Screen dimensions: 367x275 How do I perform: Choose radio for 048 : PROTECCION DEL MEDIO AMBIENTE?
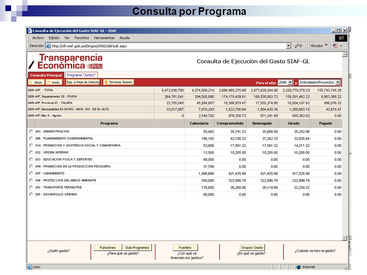[x=31, y=181]
